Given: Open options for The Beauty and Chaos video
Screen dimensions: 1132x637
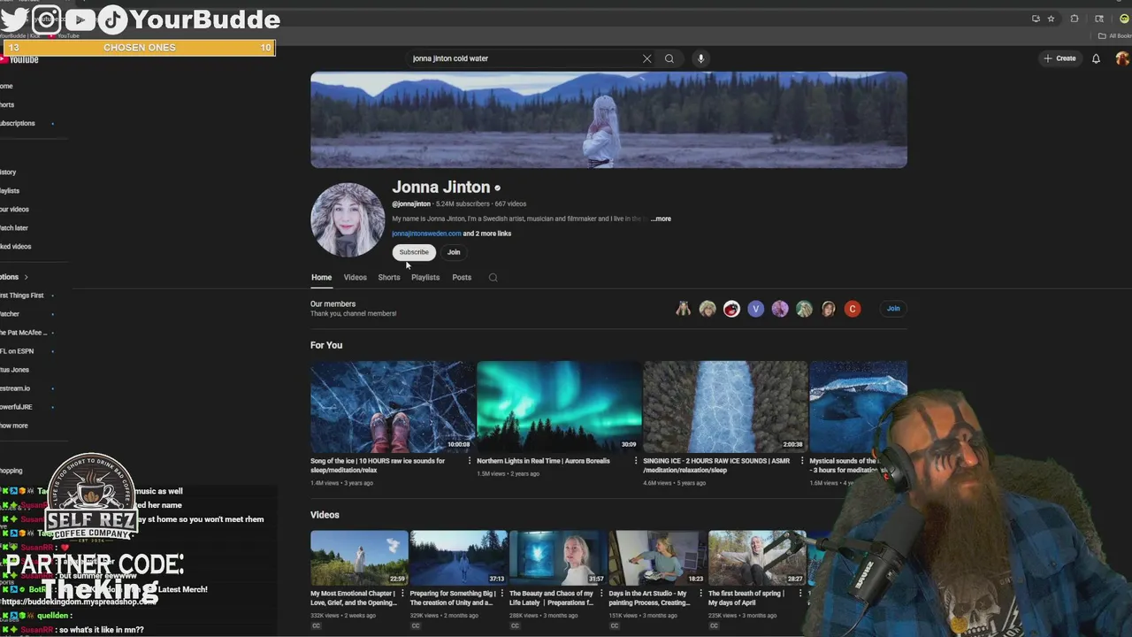Looking at the screenshot, I should pos(600,594).
